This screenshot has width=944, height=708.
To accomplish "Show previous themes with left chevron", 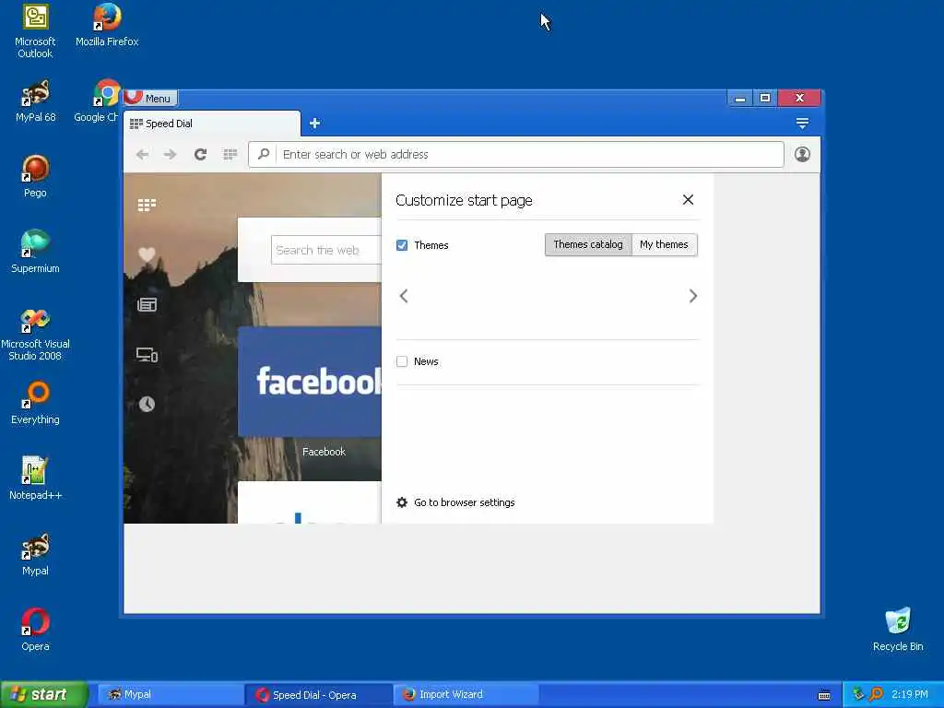I will coord(404,296).
